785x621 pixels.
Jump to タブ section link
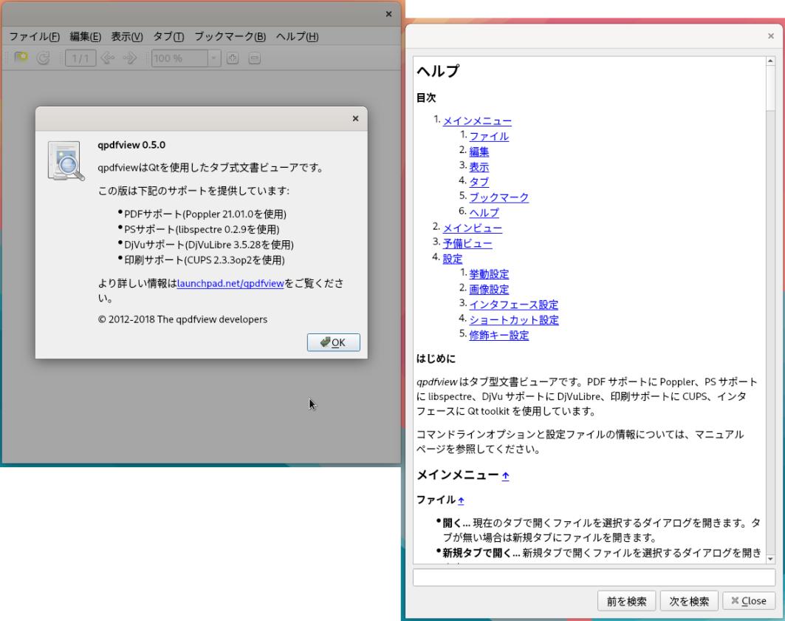coord(479,182)
